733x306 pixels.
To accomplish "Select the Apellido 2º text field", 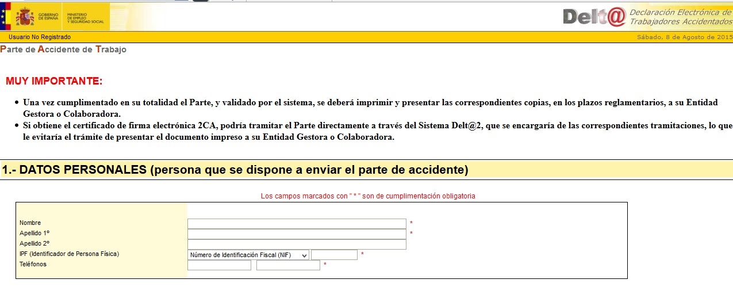I will click(x=297, y=244).
